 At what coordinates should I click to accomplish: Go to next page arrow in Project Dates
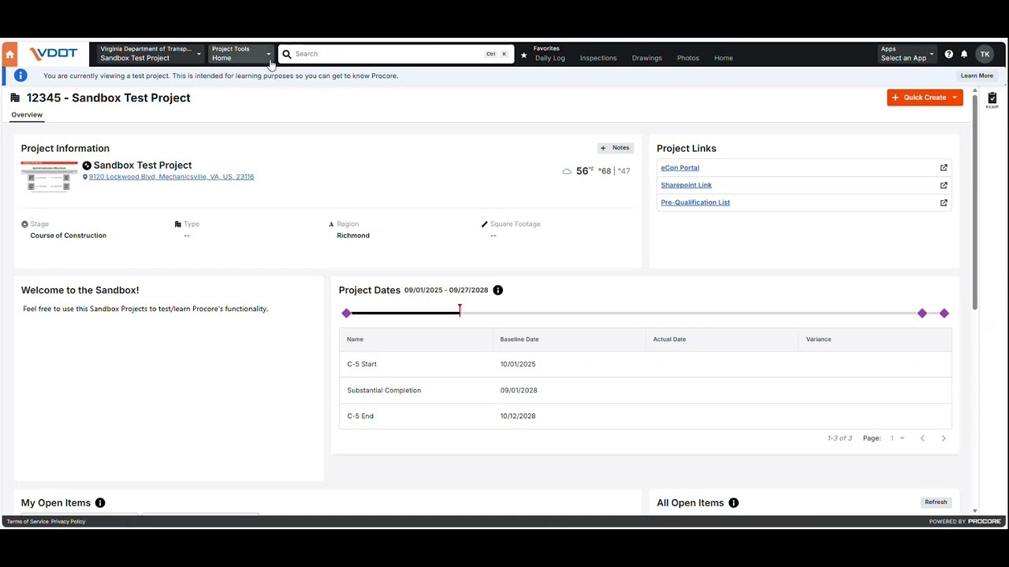(944, 438)
